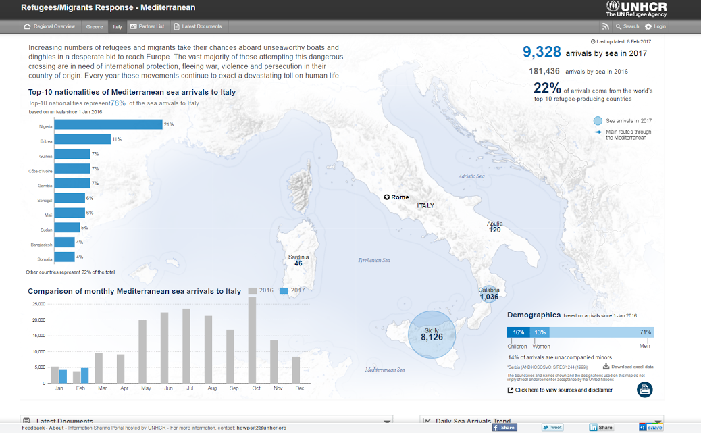Screen dimensions: 701x433
Task: Click the Login link
Action: click(x=655, y=26)
